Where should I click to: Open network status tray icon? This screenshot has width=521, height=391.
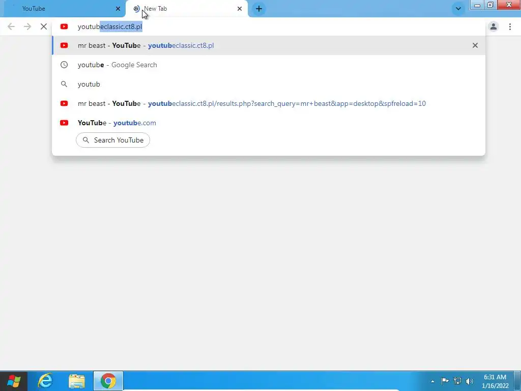pos(457,381)
